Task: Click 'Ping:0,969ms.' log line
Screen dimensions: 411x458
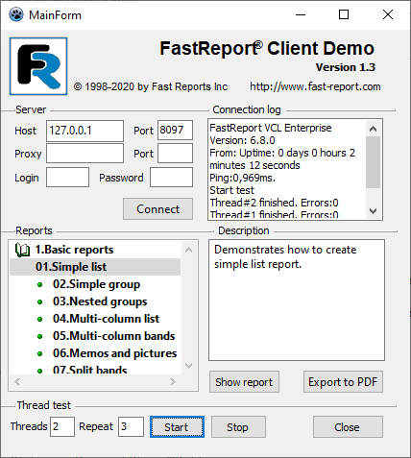Action: pyautogui.click(x=242, y=178)
